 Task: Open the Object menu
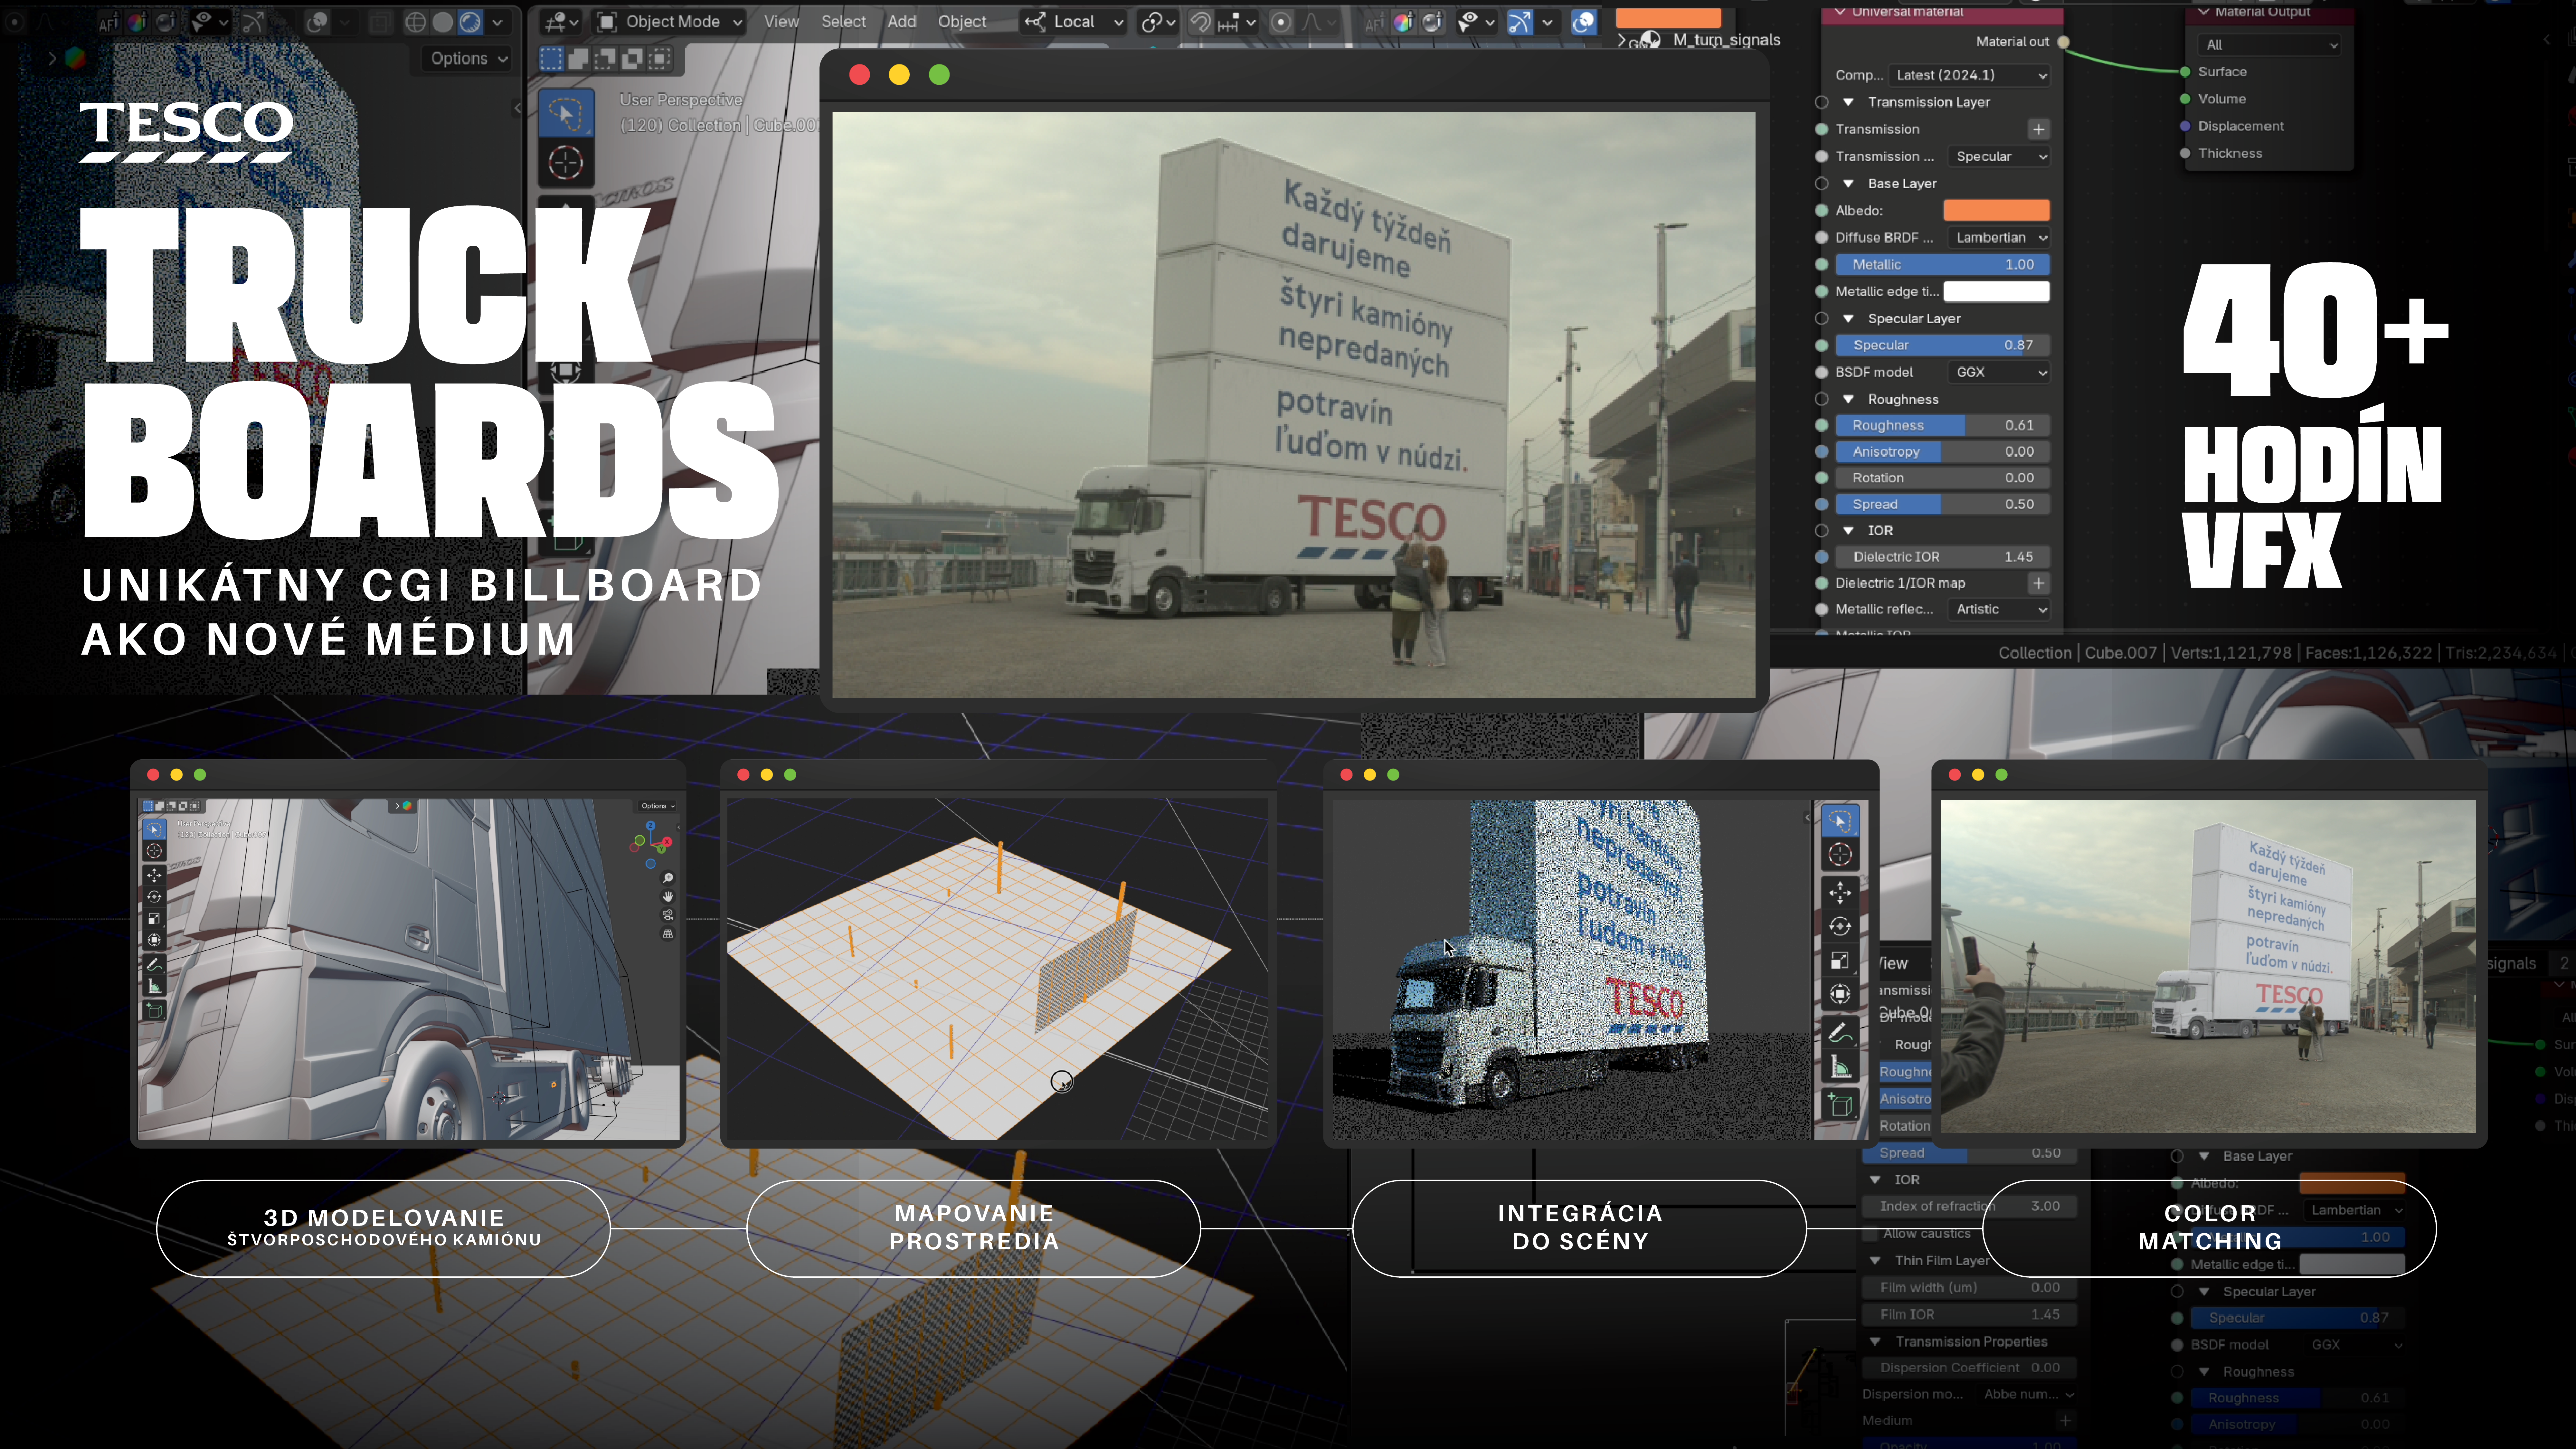[962, 22]
